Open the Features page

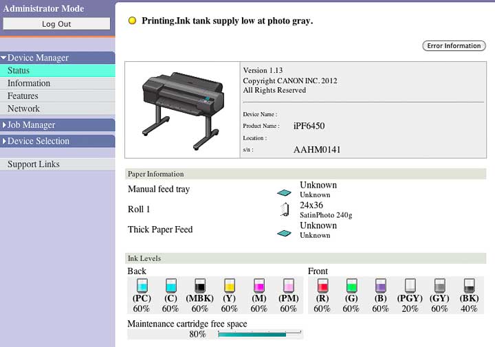(x=57, y=96)
